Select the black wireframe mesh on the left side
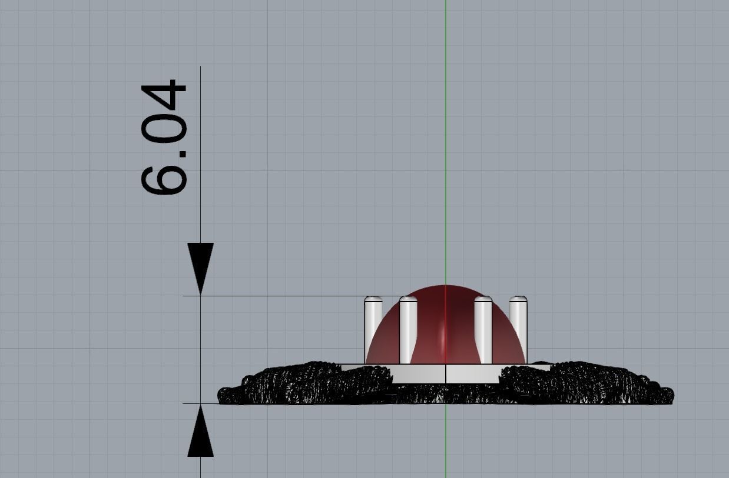 (x=306, y=384)
